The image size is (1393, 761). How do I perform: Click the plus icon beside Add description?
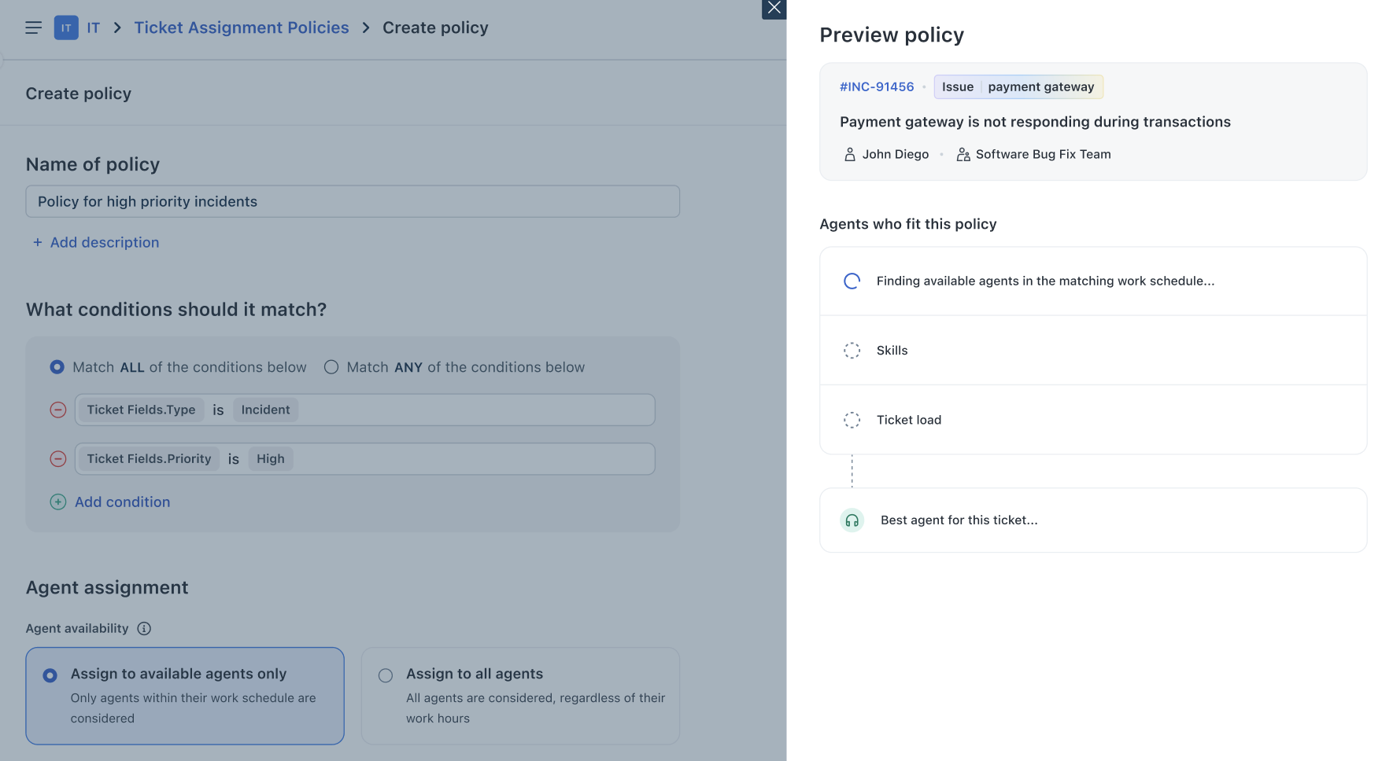coord(37,243)
